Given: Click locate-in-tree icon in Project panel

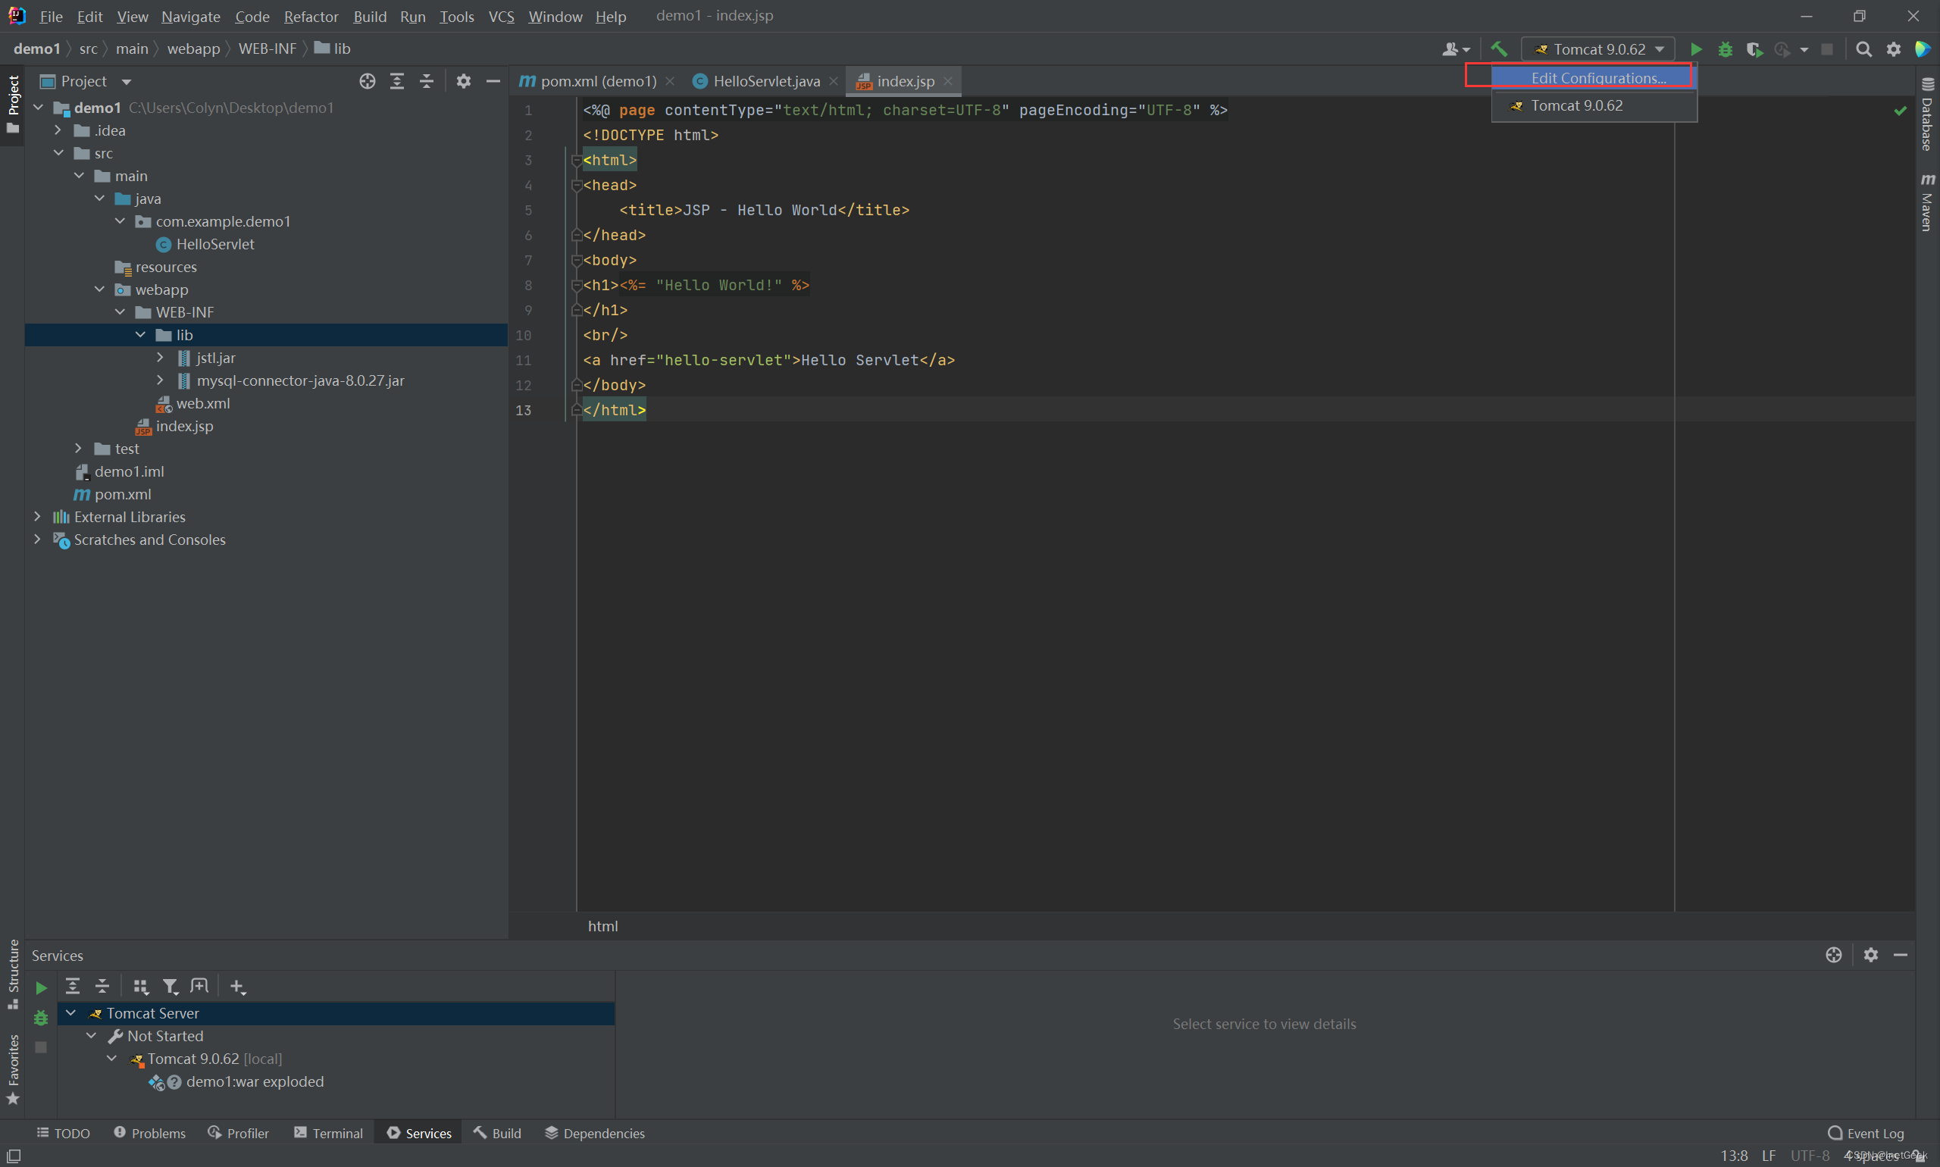Looking at the screenshot, I should click(368, 81).
